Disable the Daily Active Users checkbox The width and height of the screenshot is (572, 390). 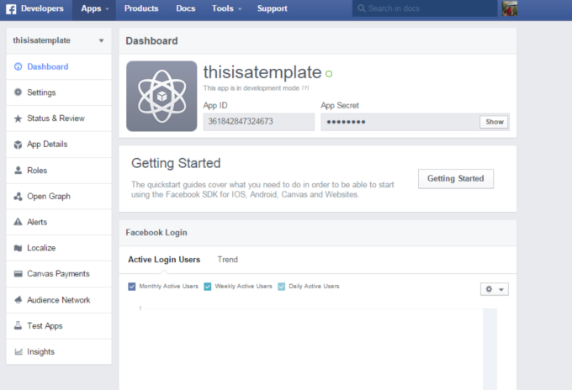(x=282, y=287)
